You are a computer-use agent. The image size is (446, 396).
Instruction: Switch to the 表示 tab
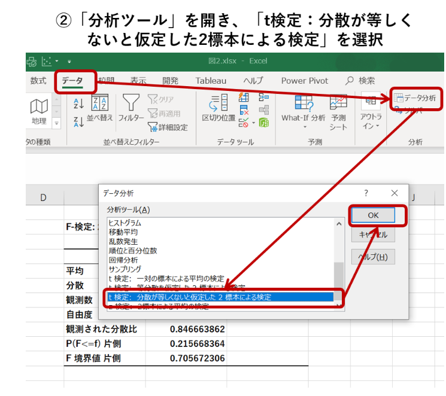click(x=138, y=81)
